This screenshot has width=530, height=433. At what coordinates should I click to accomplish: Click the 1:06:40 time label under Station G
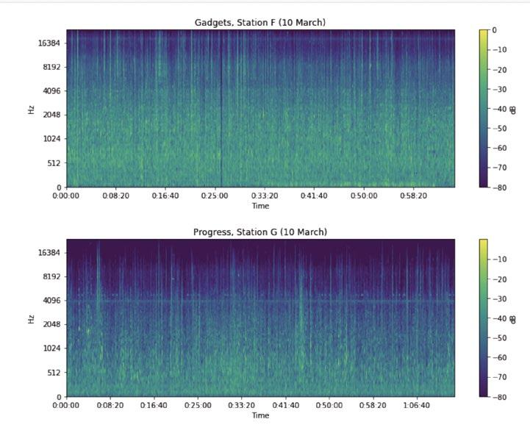coord(416,405)
